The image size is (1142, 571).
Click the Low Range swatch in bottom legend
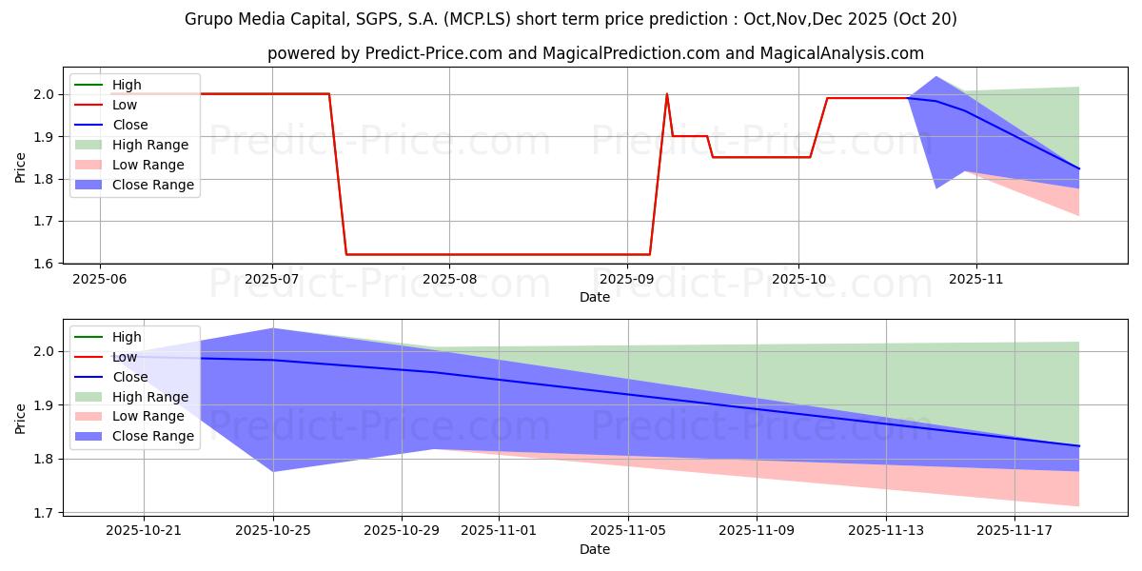point(89,417)
